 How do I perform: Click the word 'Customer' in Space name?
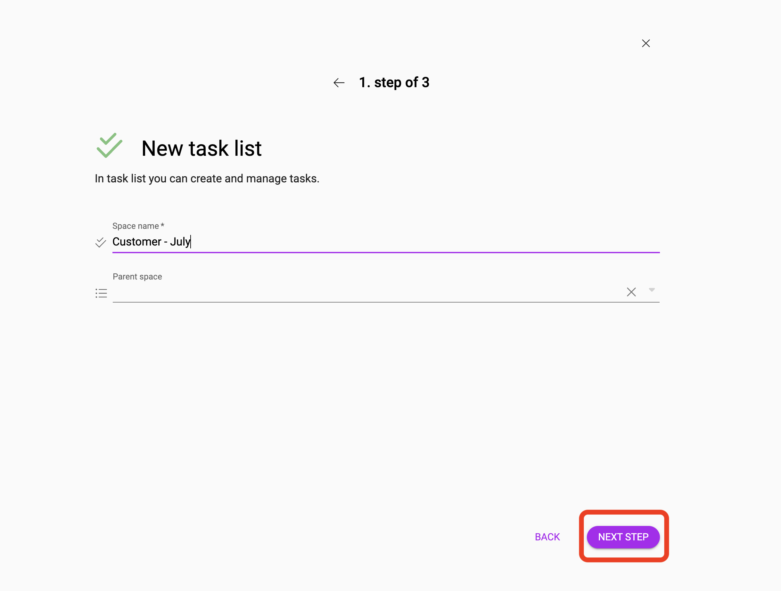click(137, 242)
